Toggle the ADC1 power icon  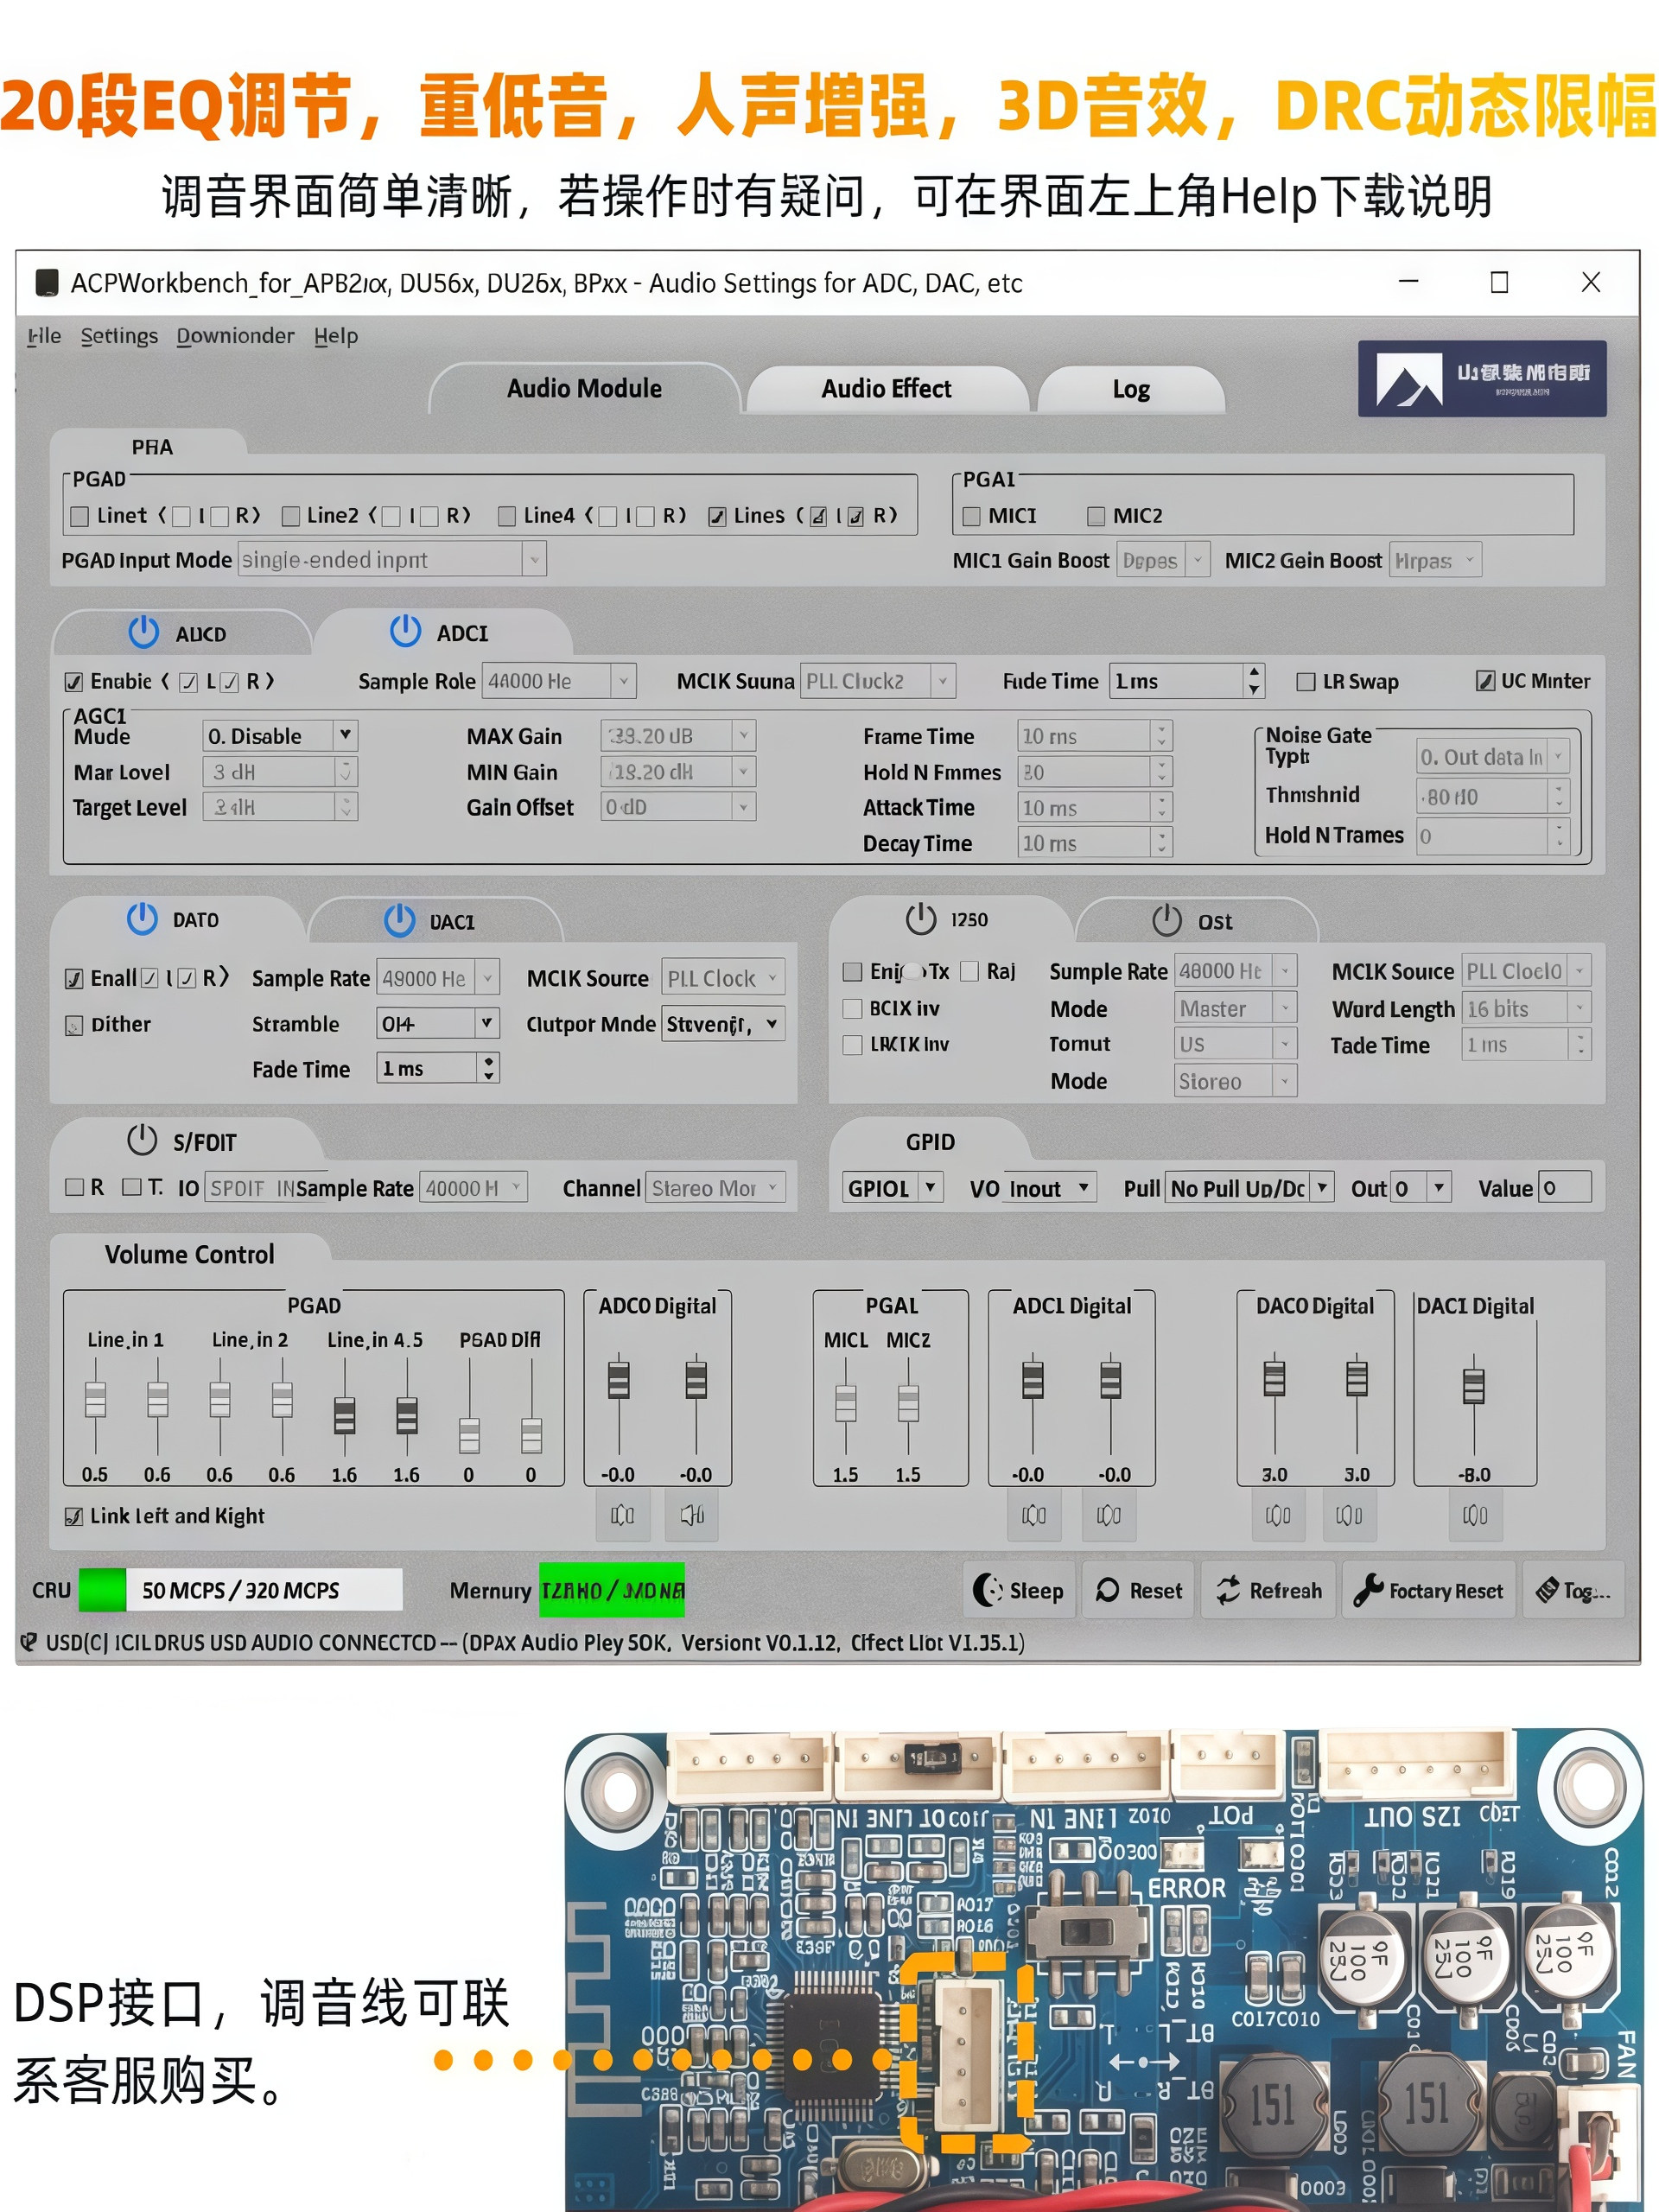(x=405, y=632)
